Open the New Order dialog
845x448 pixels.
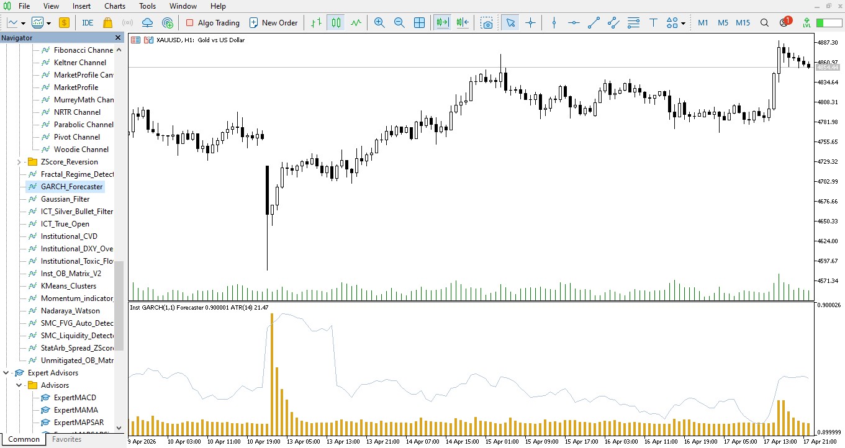point(273,22)
